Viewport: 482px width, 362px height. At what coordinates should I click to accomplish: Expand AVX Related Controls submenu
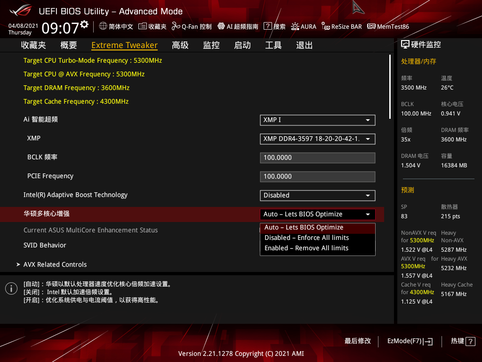click(x=55, y=264)
